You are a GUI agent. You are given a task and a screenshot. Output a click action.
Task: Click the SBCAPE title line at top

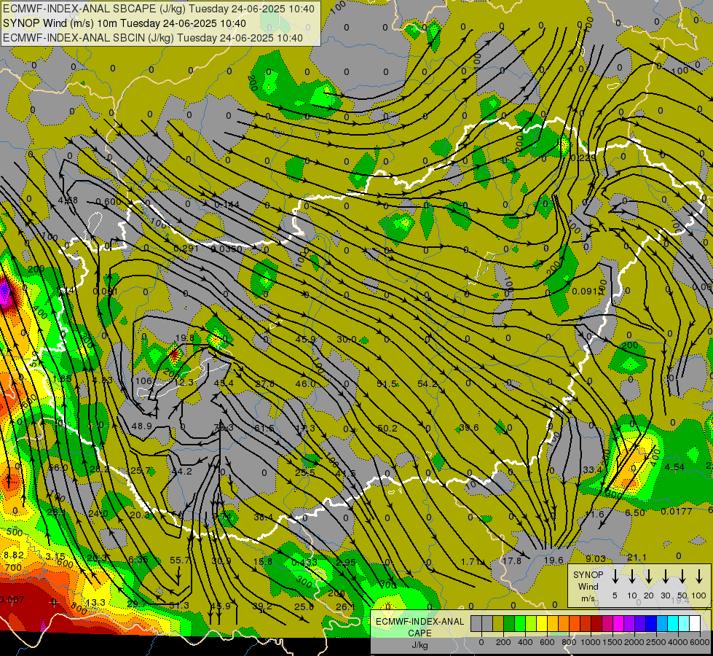pyautogui.click(x=158, y=9)
